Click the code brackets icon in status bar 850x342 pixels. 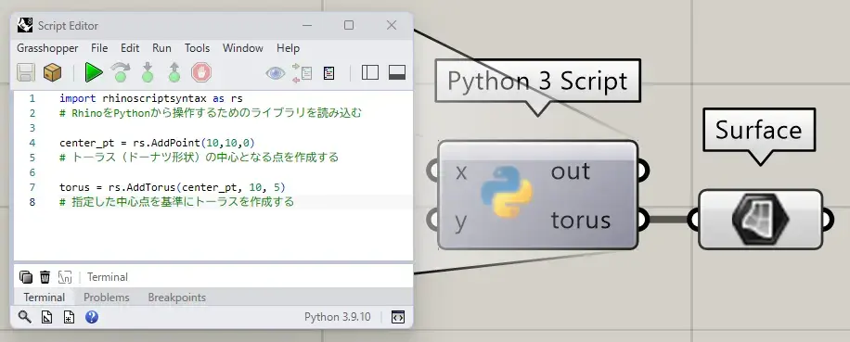(x=398, y=317)
